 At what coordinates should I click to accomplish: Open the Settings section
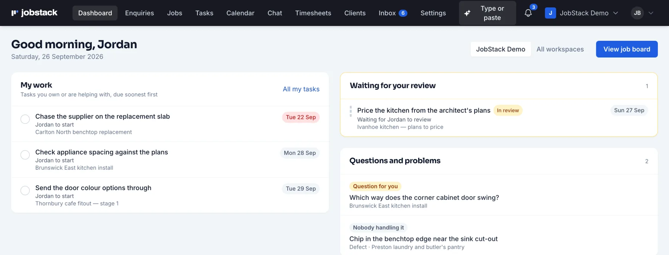pyautogui.click(x=433, y=13)
